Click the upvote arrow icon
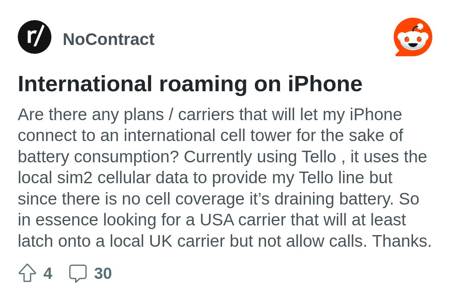450x303 pixels. point(27,273)
